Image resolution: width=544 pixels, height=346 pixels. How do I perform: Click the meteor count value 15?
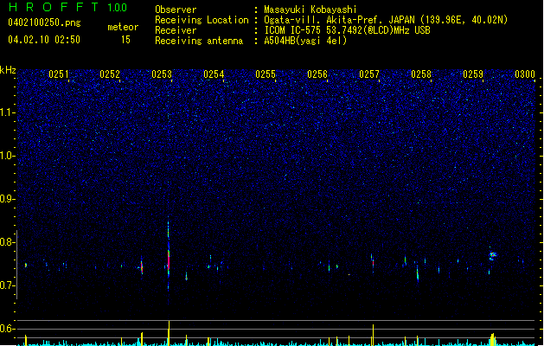point(125,40)
